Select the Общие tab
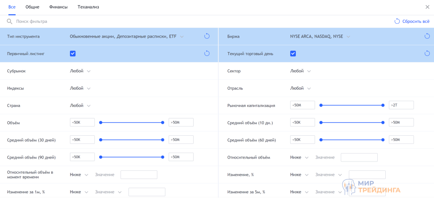This screenshot has width=434, height=200. tap(33, 7)
